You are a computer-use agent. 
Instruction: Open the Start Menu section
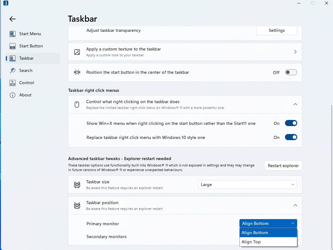[33, 34]
